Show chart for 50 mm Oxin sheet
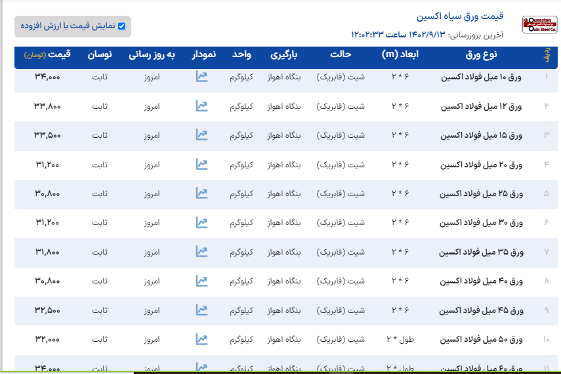Image resolution: width=561 pixels, height=374 pixels. tap(201, 339)
